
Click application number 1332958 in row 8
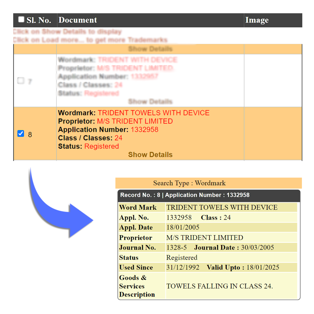coord(144,130)
